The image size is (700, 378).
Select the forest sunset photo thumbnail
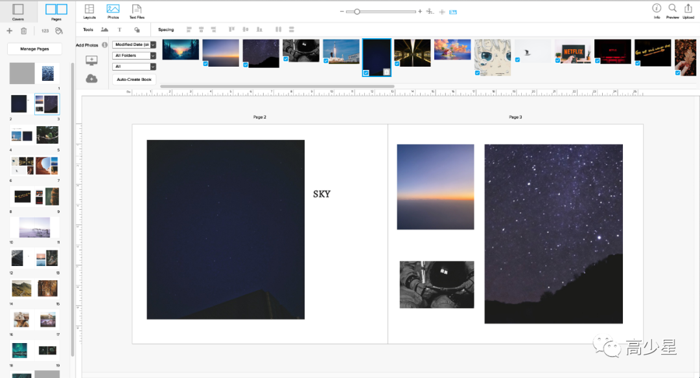(180, 49)
